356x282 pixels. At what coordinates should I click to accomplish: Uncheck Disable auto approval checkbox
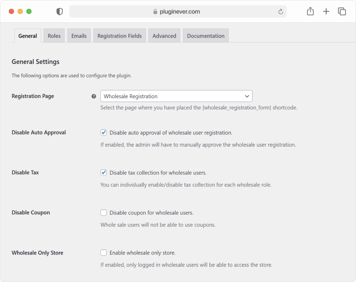(x=103, y=132)
